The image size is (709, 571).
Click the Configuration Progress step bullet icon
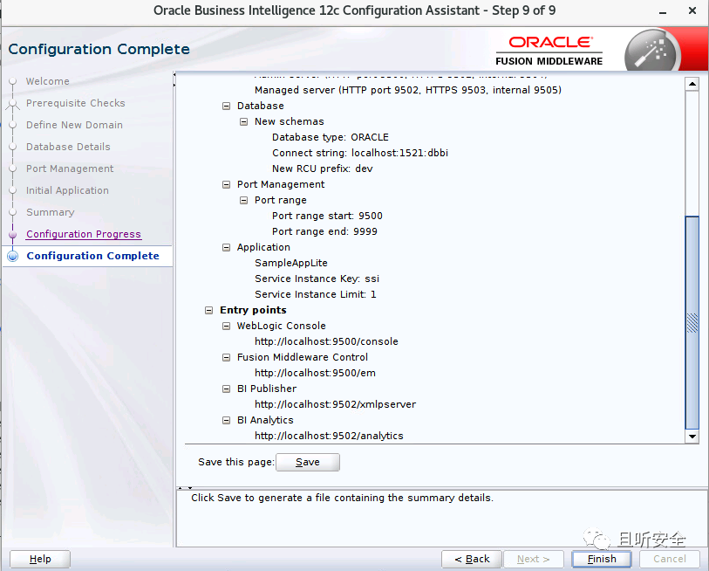[x=13, y=234]
